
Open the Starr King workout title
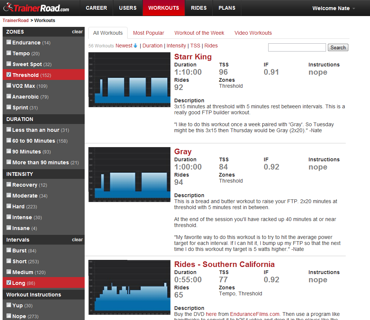[193, 57]
